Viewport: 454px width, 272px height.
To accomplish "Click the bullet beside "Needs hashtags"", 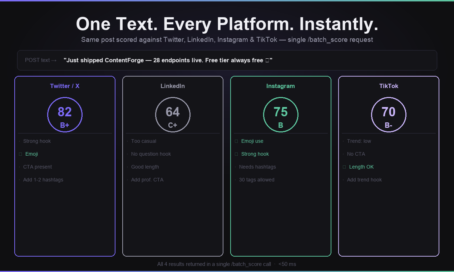I will point(236,167).
